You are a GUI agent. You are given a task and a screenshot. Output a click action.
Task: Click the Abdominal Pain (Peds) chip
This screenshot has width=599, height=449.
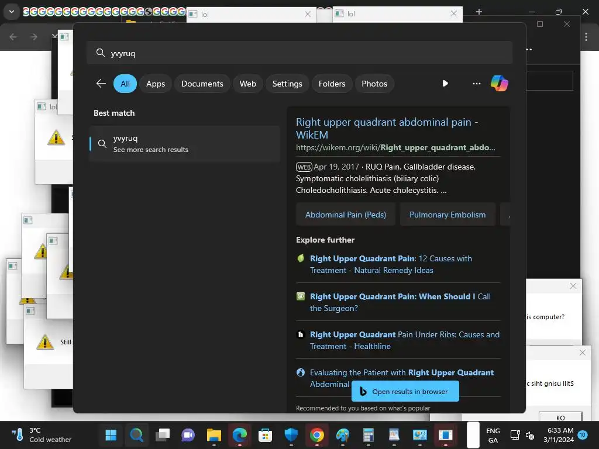345,215
